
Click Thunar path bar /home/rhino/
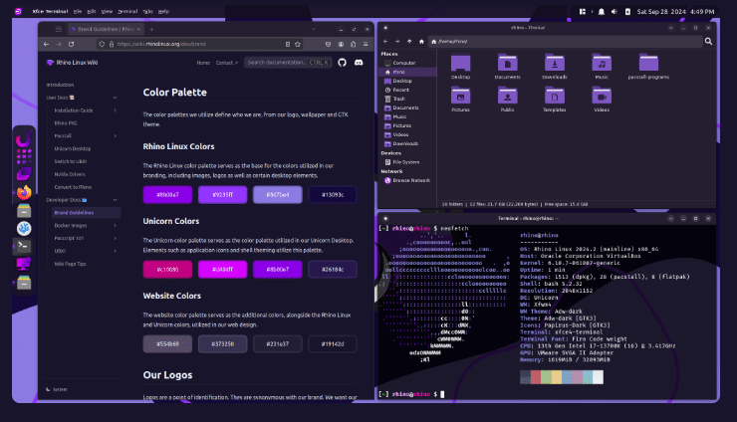565,42
